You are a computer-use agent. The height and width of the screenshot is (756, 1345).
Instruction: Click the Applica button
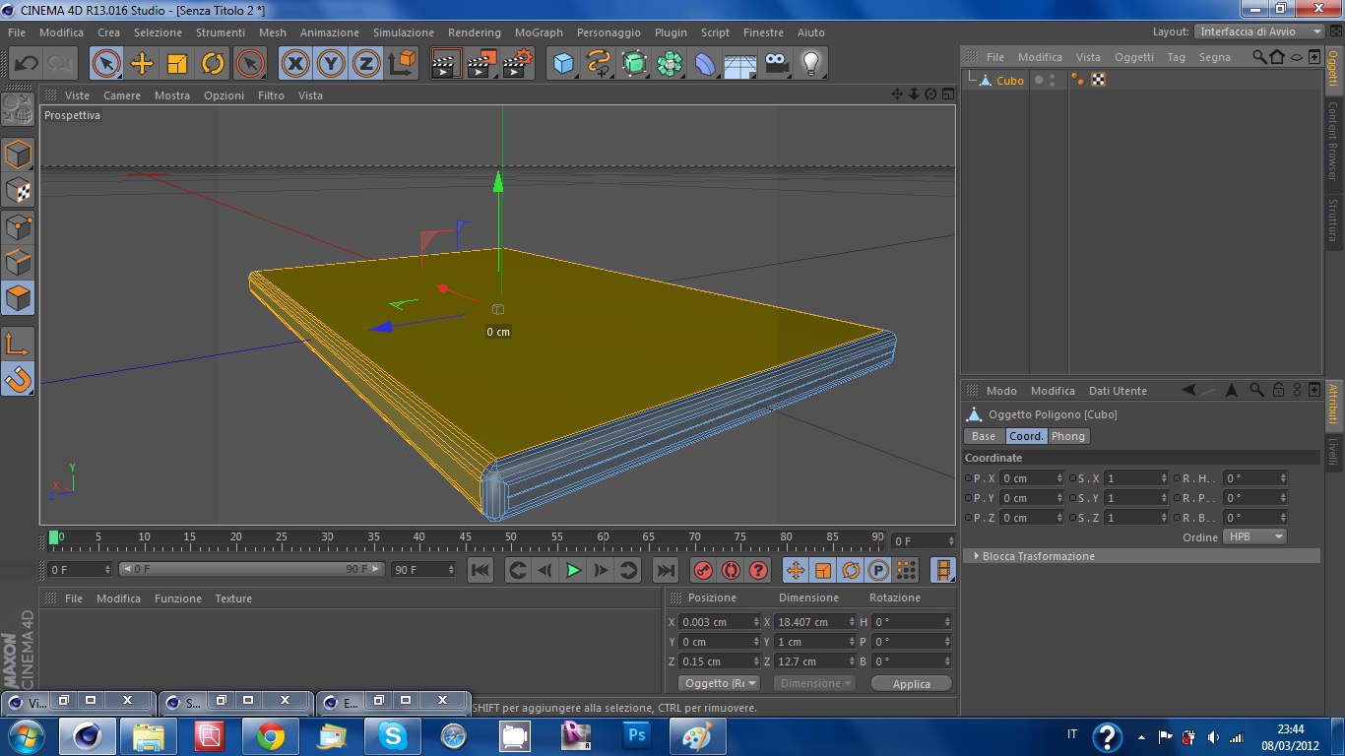coord(911,684)
